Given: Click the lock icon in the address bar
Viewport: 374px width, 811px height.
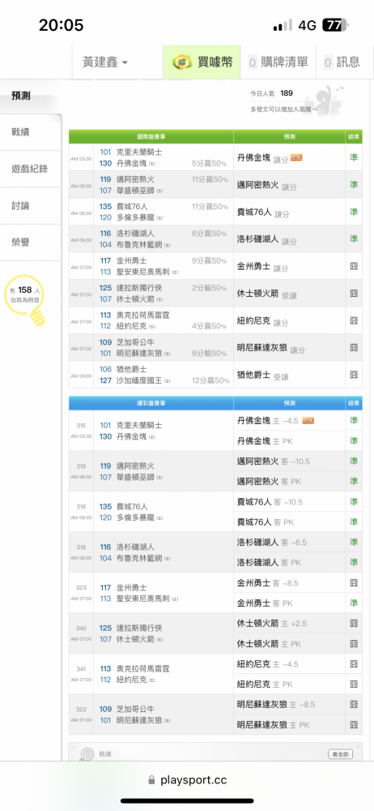Looking at the screenshot, I should coord(151,780).
